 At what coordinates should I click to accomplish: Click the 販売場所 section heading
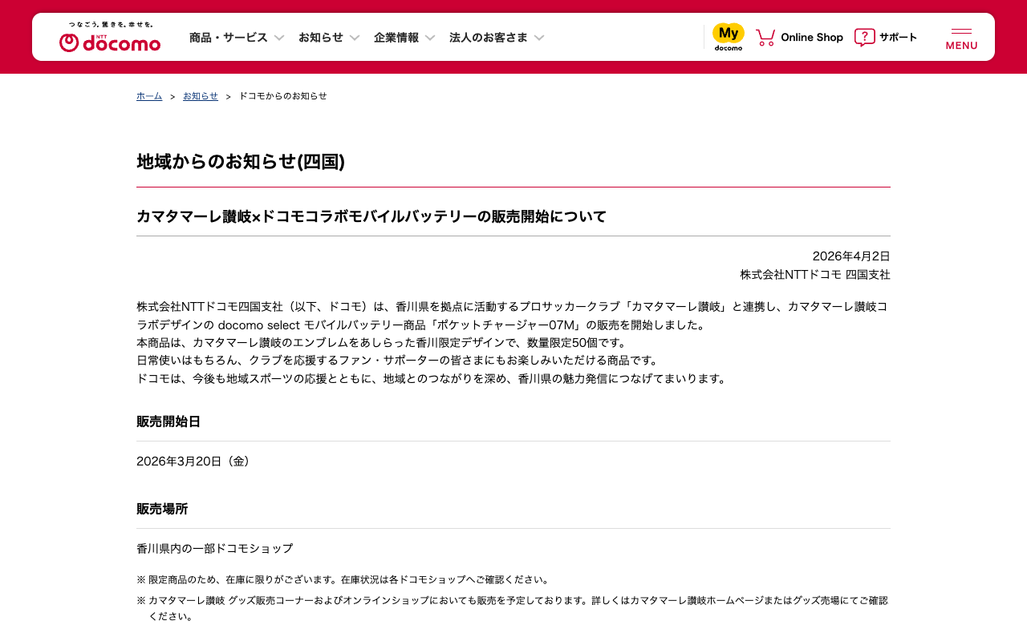coord(162,509)
